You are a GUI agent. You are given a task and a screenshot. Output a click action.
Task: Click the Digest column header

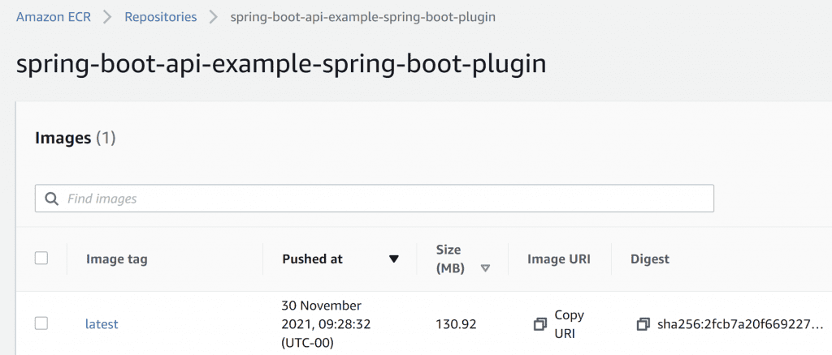650,259
